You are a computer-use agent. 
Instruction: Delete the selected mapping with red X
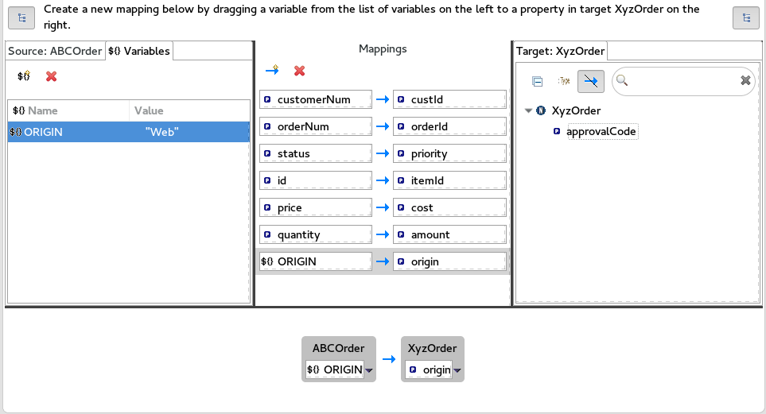coord(300,71)
